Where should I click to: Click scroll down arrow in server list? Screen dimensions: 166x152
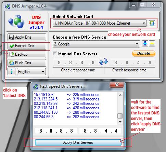120,122
